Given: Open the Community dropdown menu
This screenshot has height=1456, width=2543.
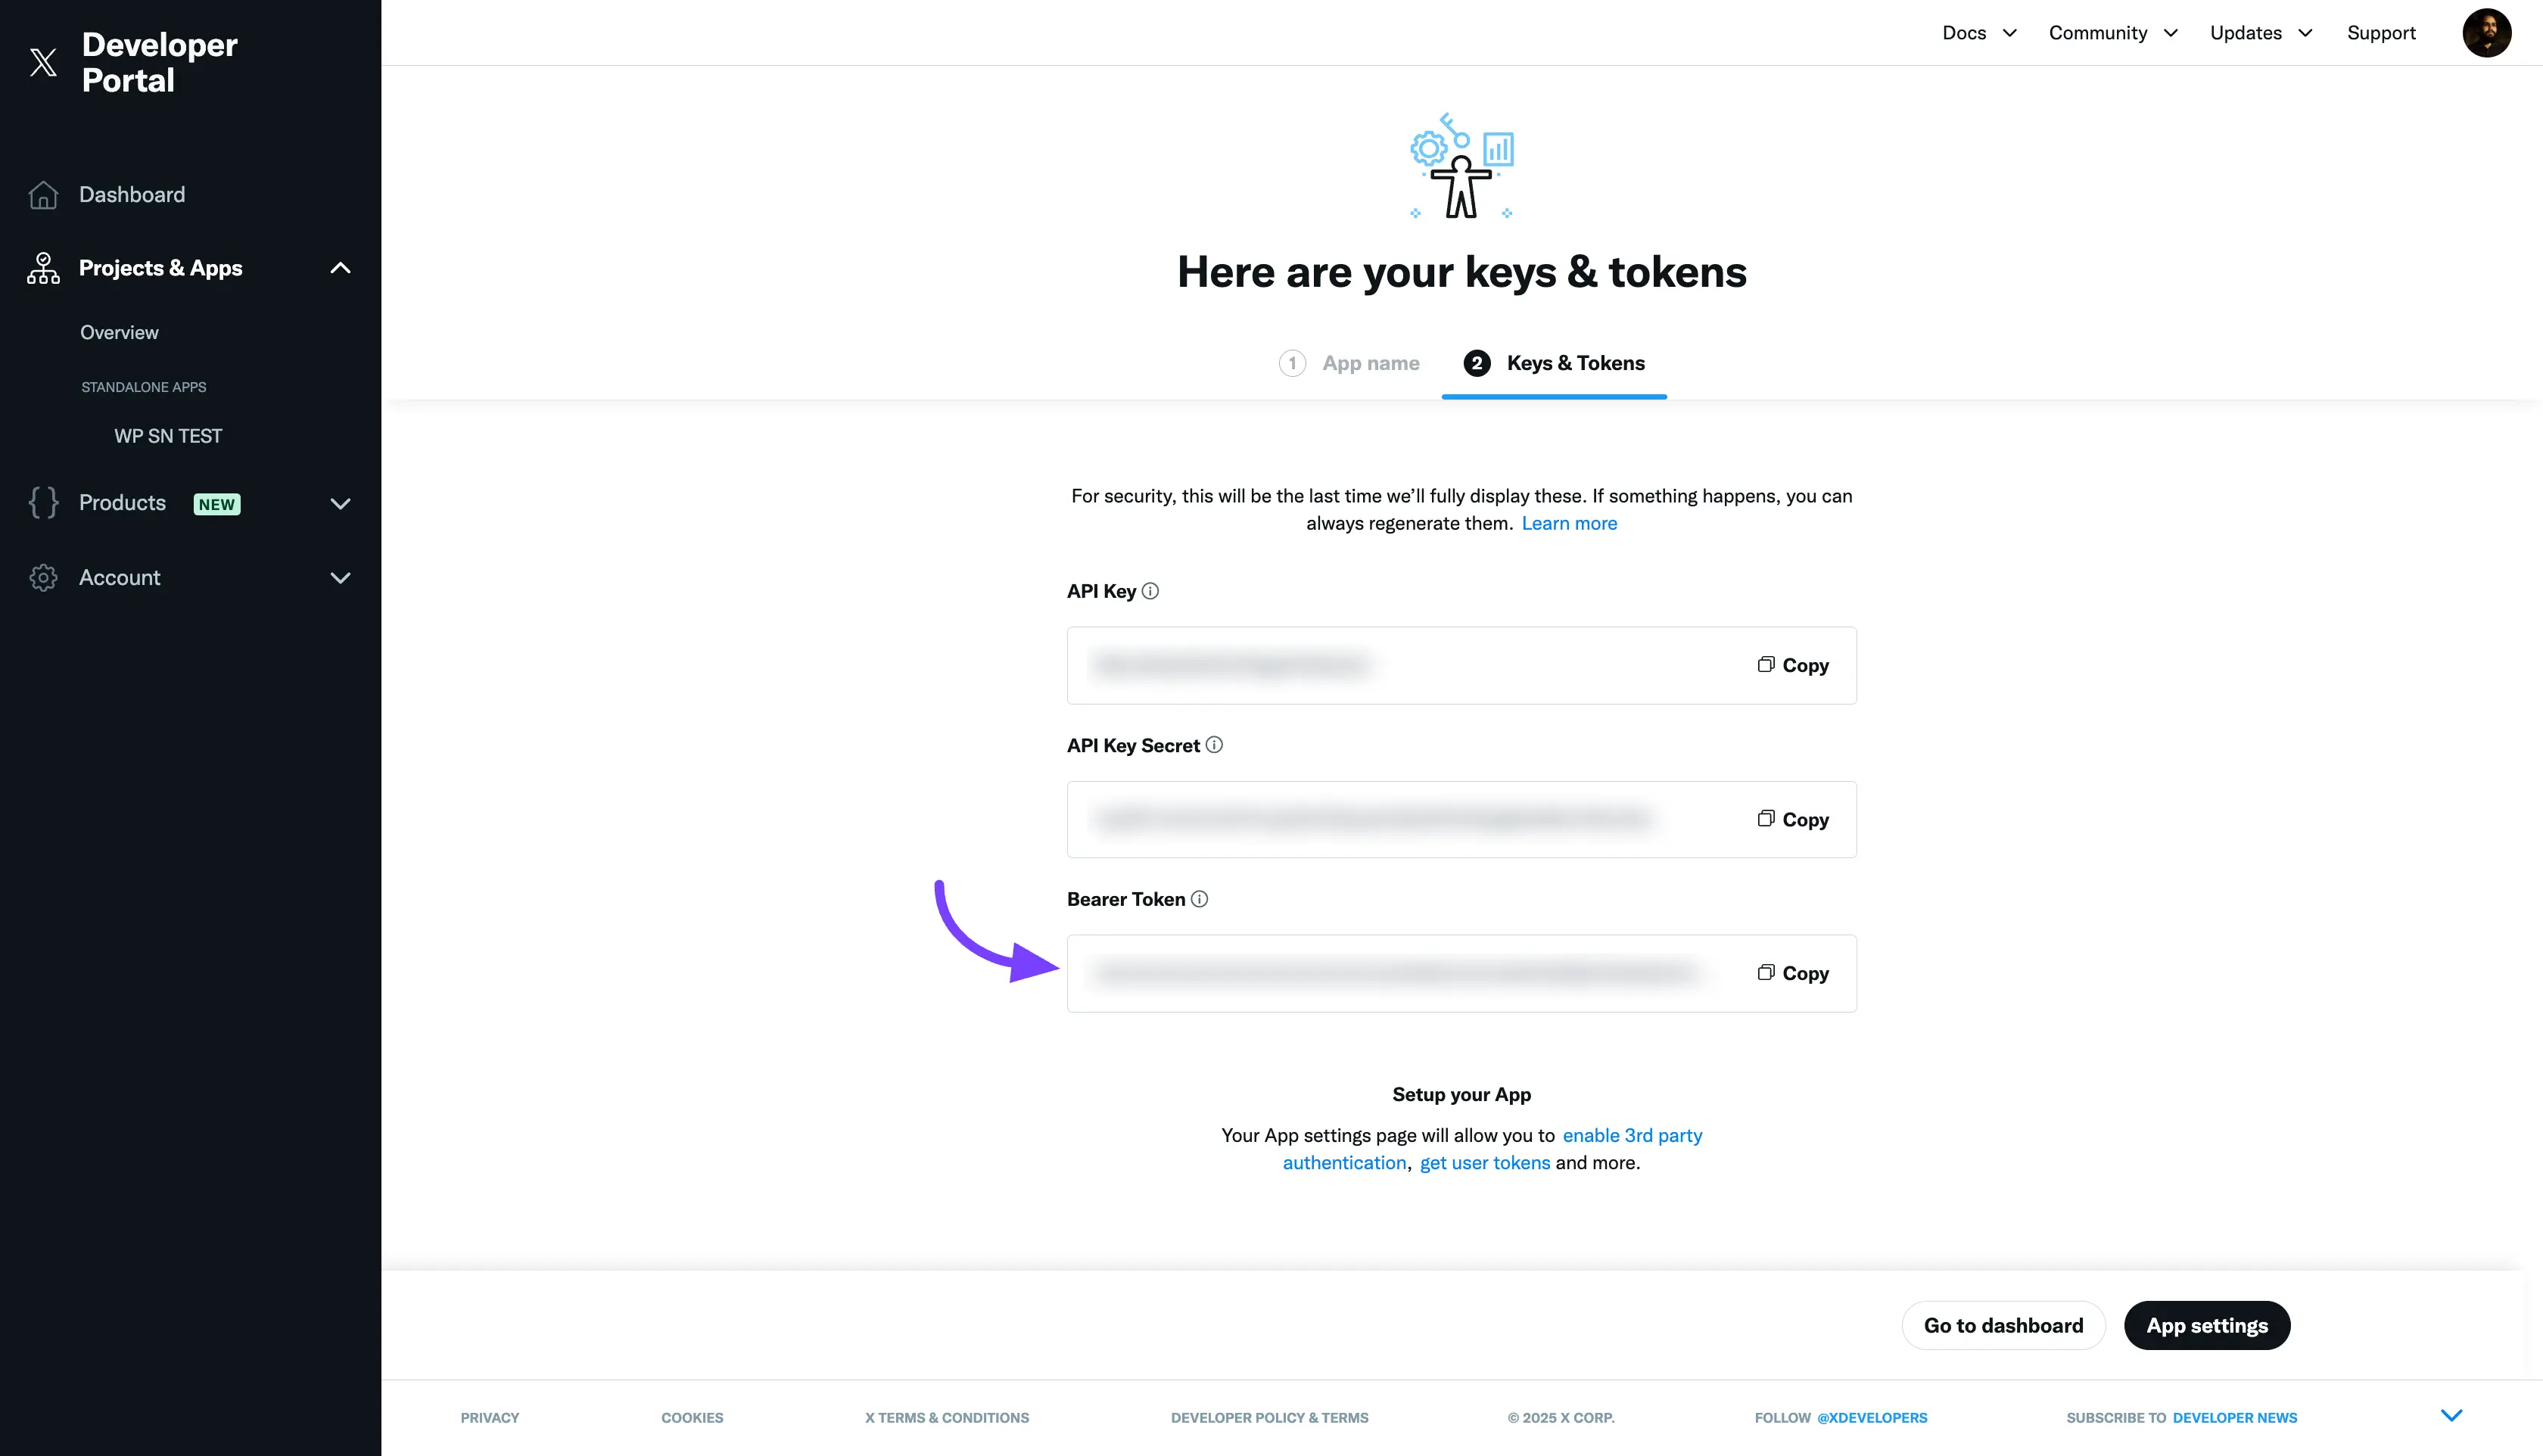Looking at the screenshot, I should coord(2112,33).
